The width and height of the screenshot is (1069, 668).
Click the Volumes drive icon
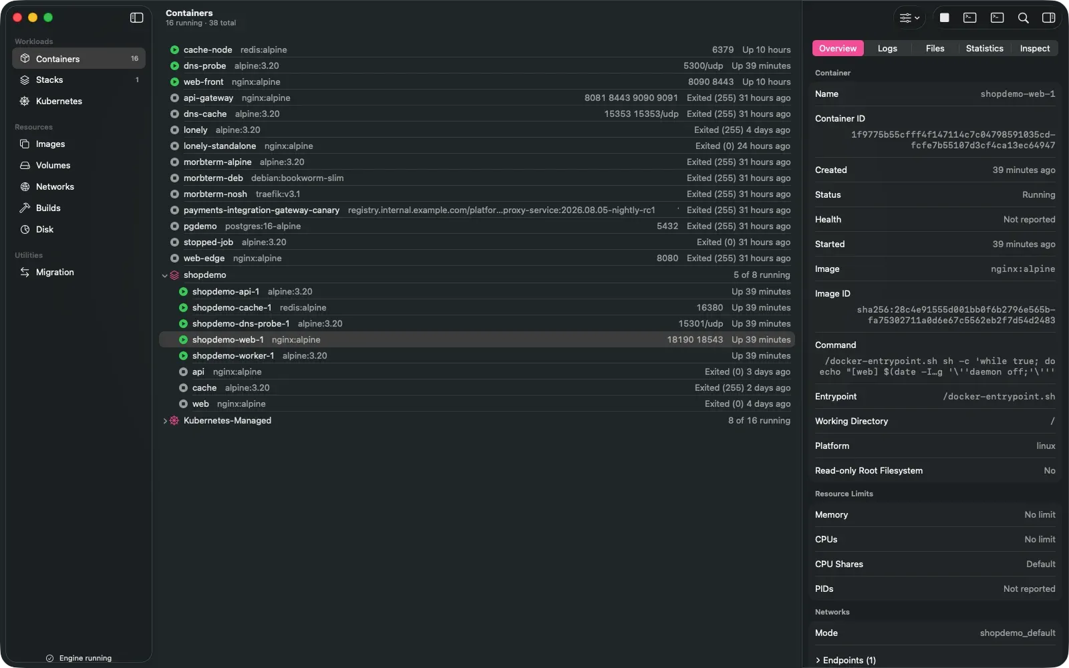click(x=25, y=166)
